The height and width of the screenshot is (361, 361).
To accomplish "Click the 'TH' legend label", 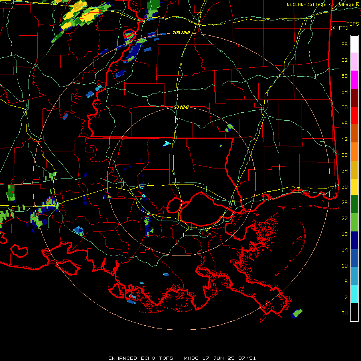I will click(x=345, y=313).
